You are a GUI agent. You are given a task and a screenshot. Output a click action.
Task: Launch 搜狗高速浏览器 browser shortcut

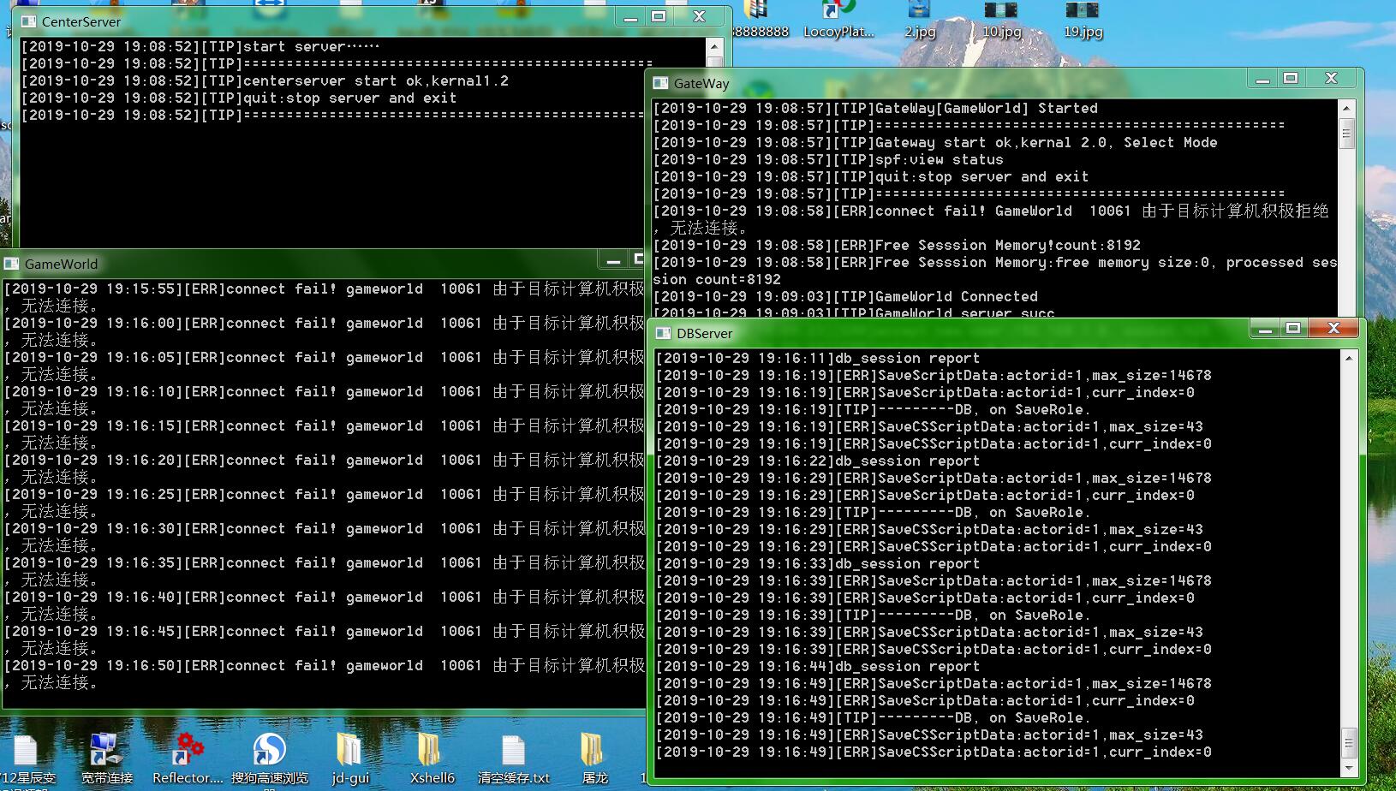(269, 752)
